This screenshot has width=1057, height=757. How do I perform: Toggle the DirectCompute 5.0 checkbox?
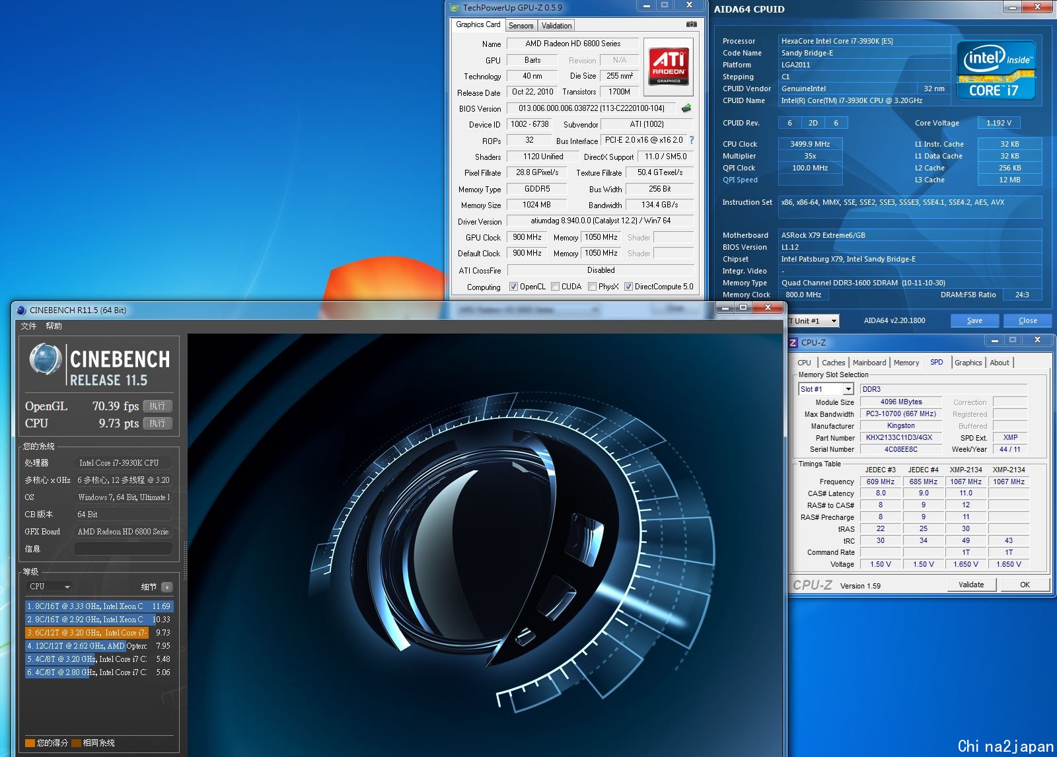pos(628,287)
